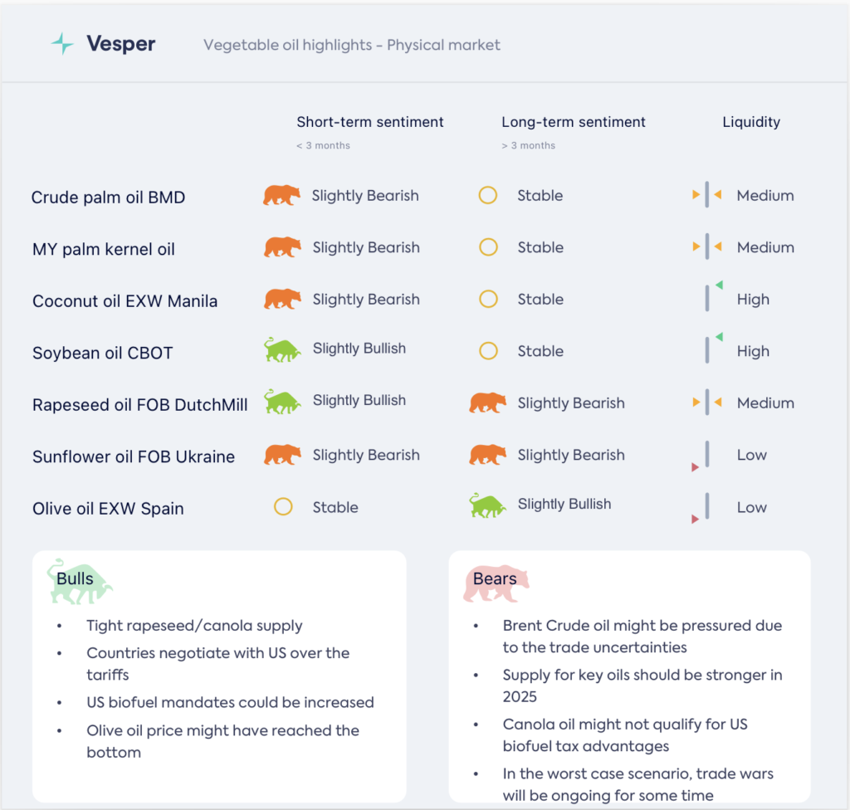This screenshot has height=810, width=850.
Task: Click the stable circle for Coconut oil long-term
Action: [488, 300]
